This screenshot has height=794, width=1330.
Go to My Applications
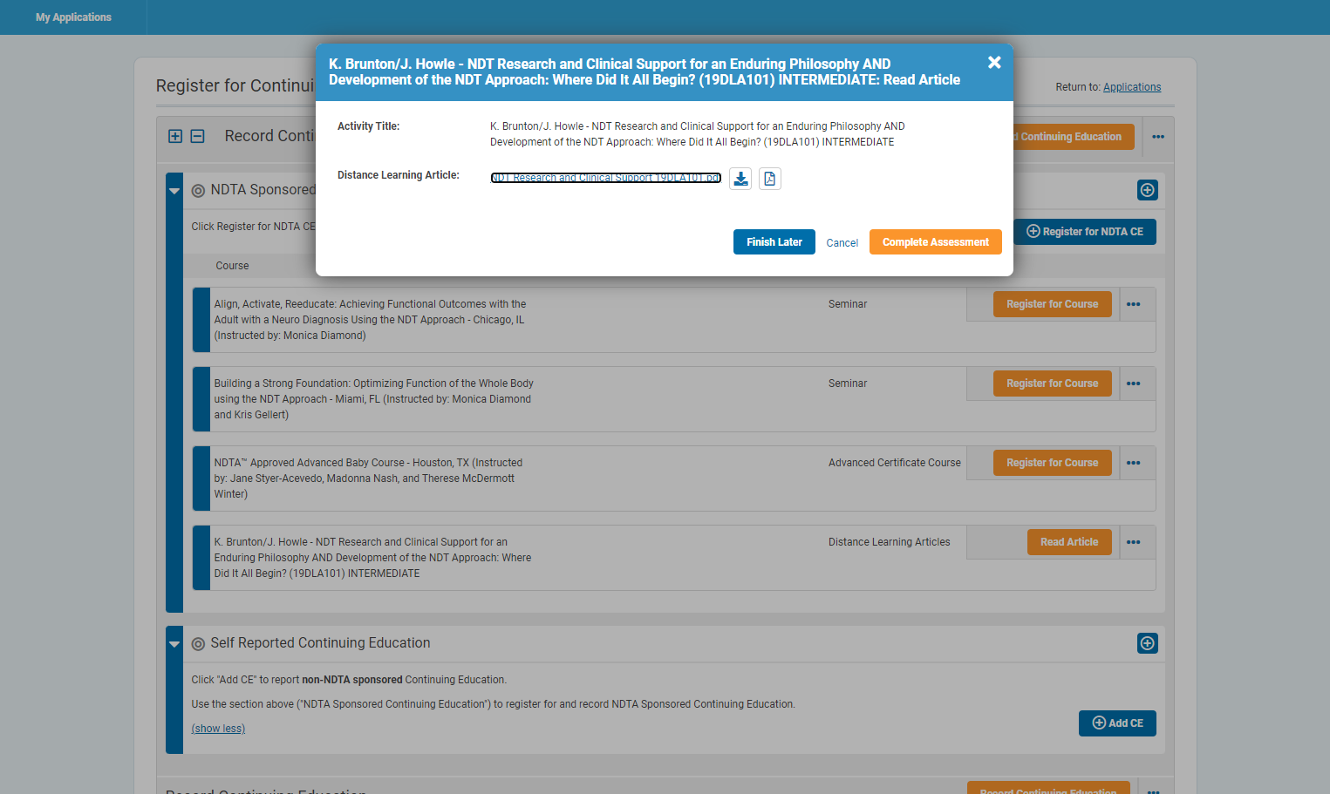(73, 17)
